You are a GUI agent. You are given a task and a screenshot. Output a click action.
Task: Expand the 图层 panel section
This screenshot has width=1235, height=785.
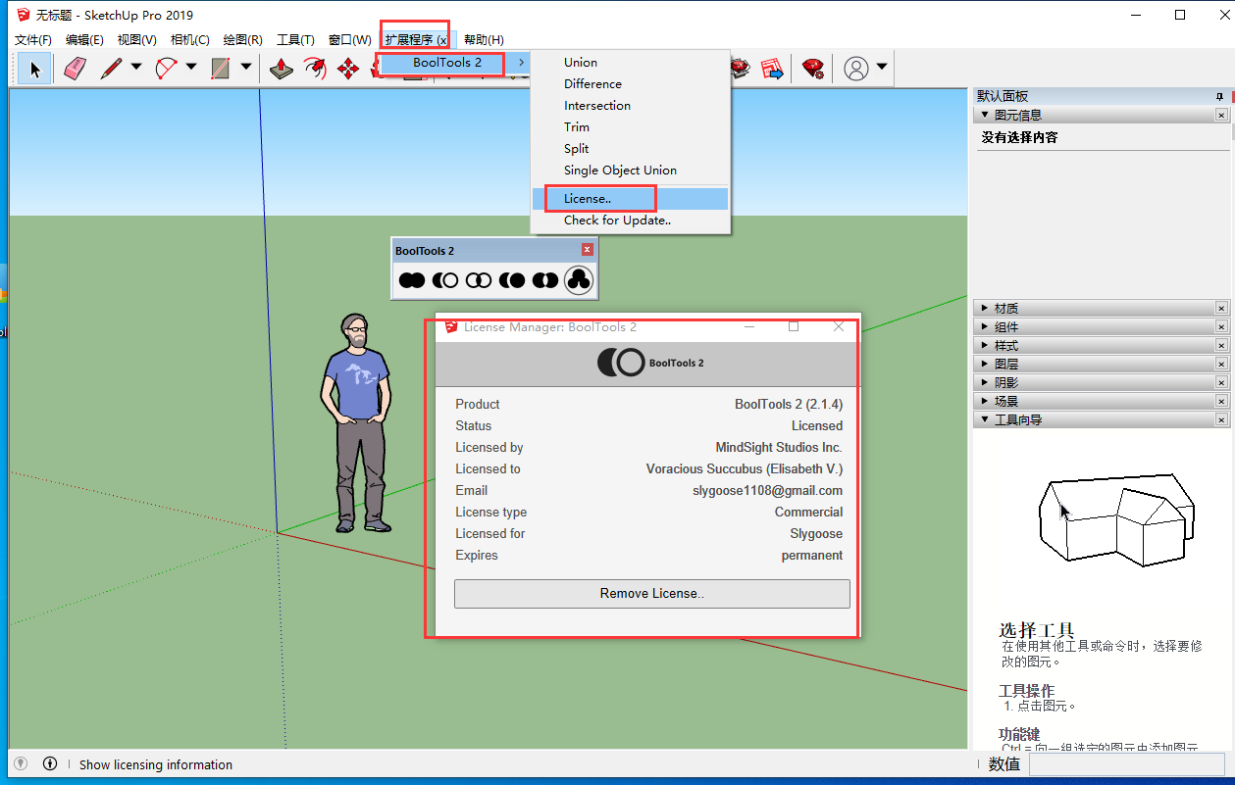(x=985, y=364)
